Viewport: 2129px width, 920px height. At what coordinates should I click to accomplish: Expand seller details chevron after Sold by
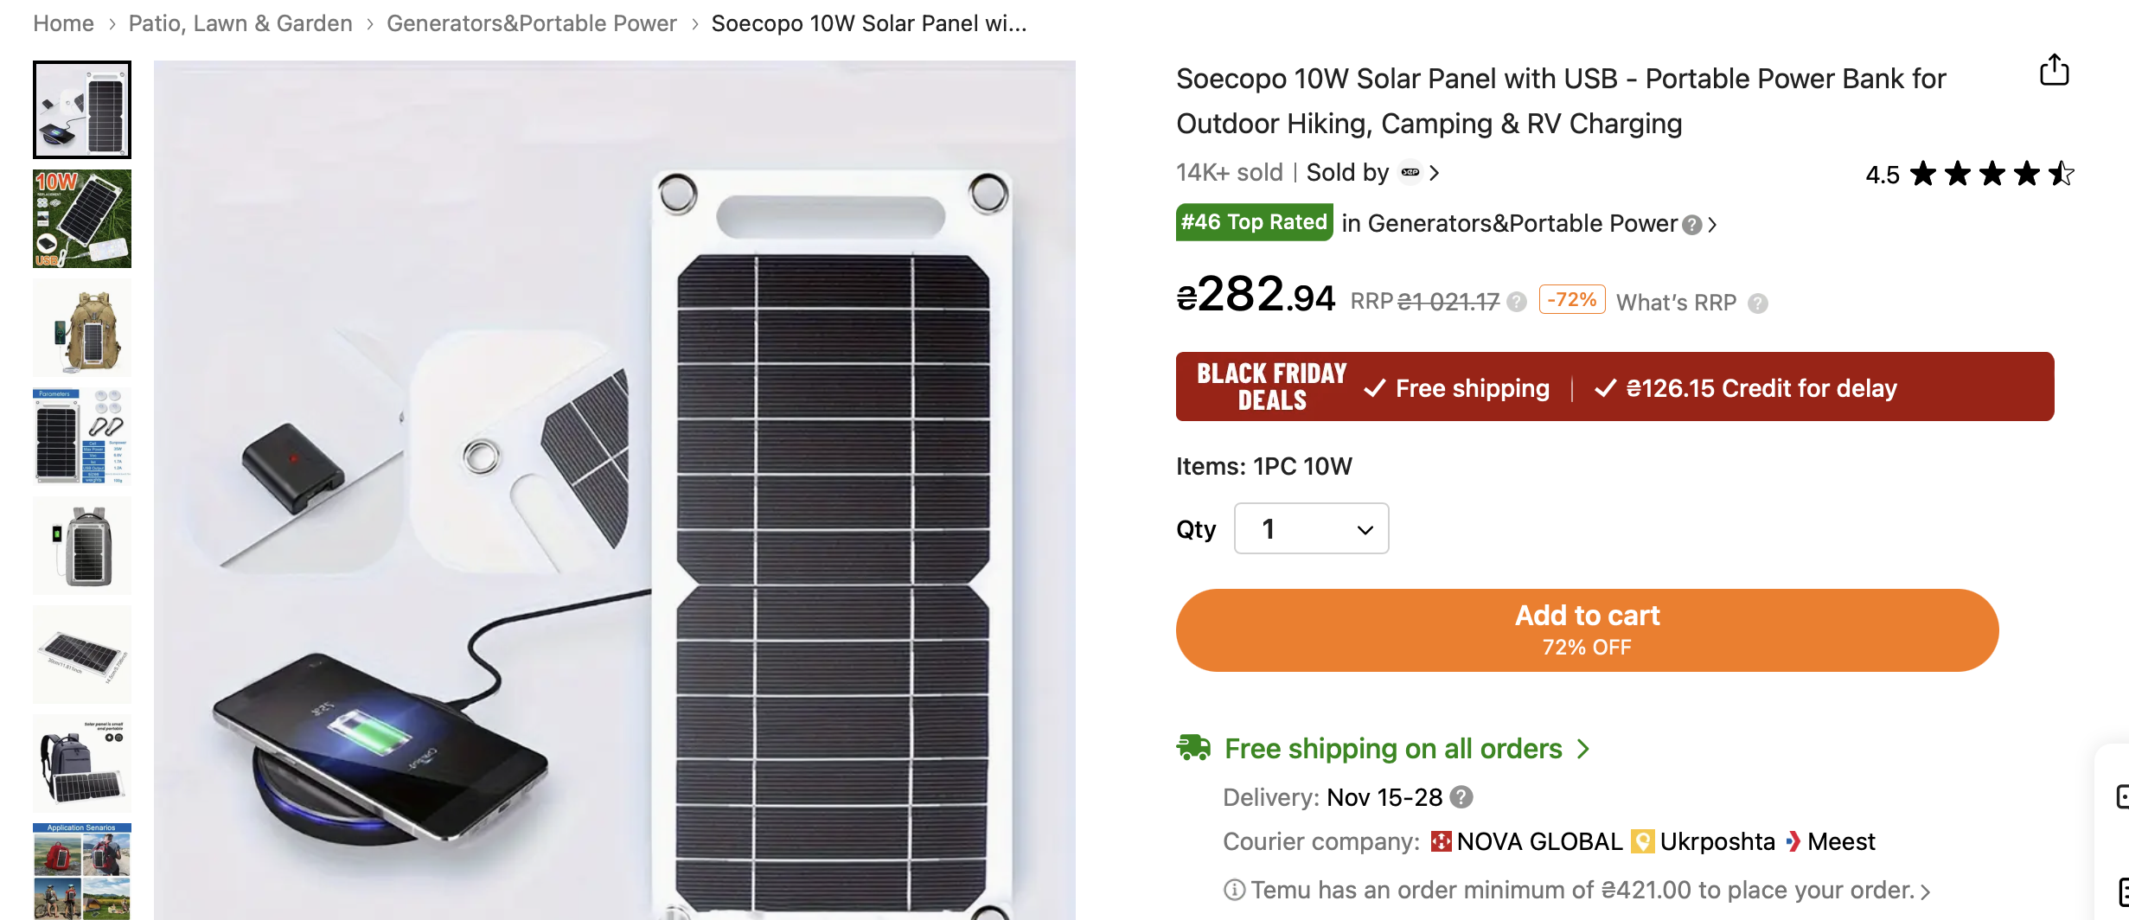[1435, 173]
